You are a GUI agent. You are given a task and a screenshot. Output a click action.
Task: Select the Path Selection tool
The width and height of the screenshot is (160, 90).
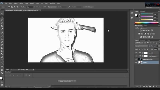(x=2, y=63)
